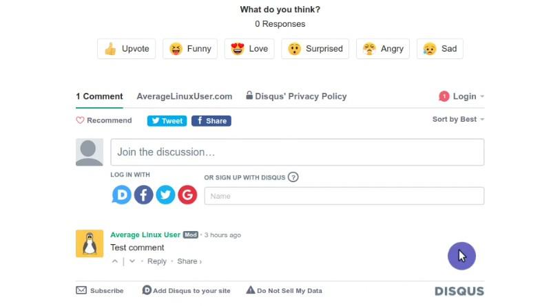The width and height of the screenshot is (551, 306).
Task: Open the Sort by Best dropdown
Action: pyautogui.click(x=458, y=120)
